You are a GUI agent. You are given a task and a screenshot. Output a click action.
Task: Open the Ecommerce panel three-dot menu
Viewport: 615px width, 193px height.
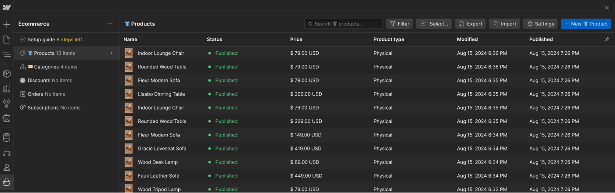(110, 24)
